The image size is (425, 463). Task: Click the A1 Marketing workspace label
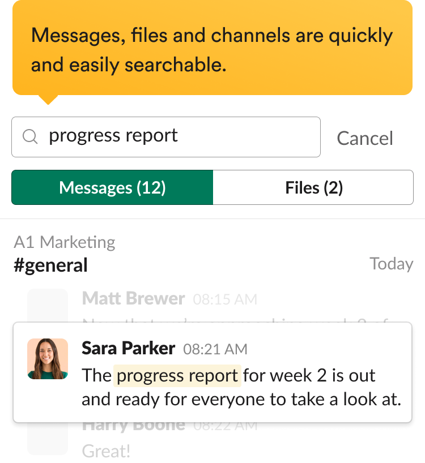65,242
